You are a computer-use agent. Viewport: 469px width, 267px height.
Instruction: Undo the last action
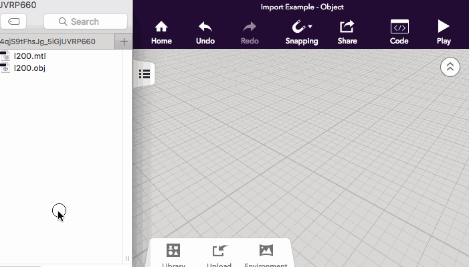[x=205, y=33]
